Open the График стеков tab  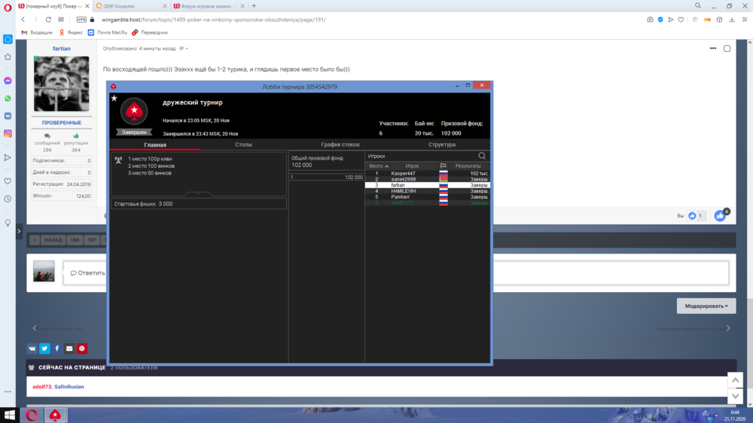point(340,145)
